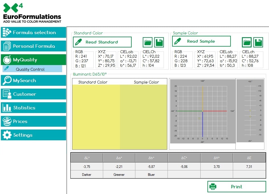Select the ΔE column header
The width and height of the screenshot is (269, 194).
pyautogui.click(x=249, y=158)
